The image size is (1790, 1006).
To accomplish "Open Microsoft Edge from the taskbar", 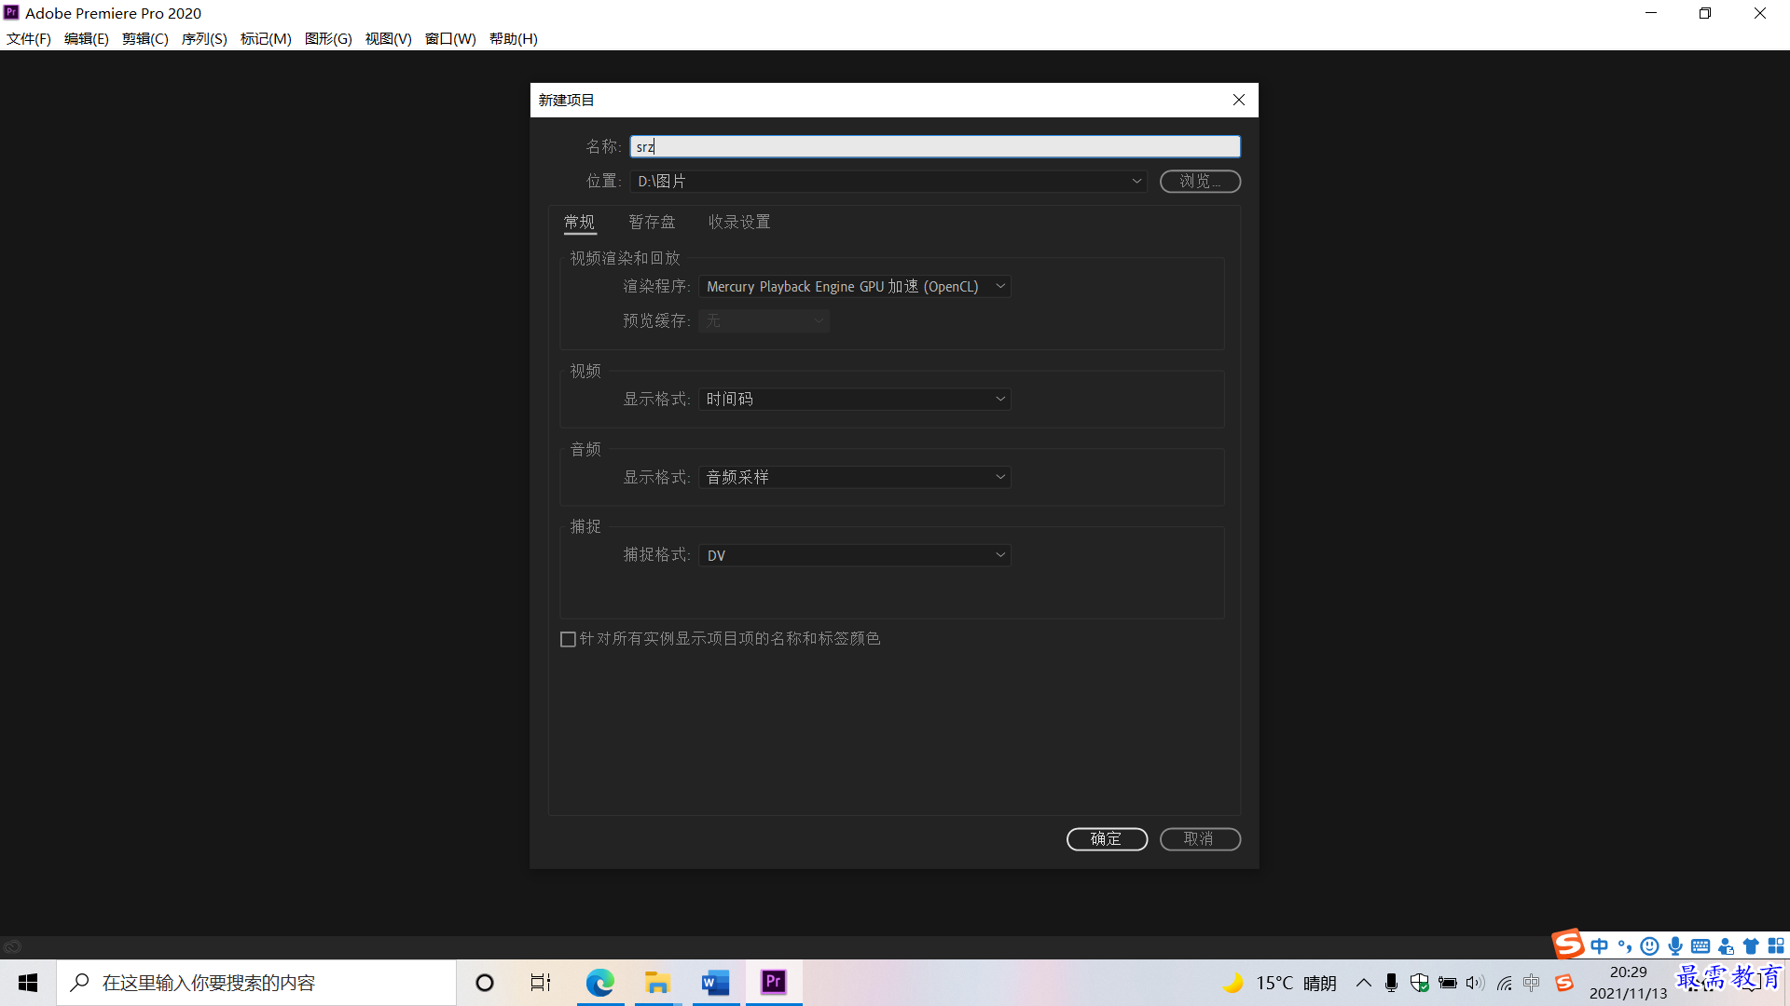I will coord(599,982).
